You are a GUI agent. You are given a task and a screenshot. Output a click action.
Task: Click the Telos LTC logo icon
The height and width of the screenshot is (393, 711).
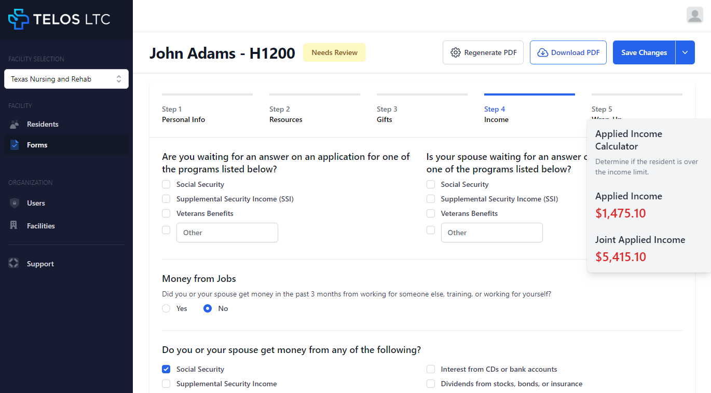(x=19, y=19)
